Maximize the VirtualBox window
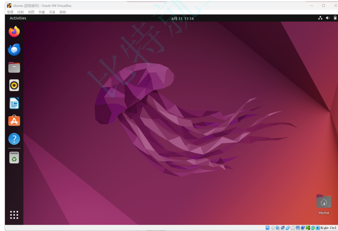Viewport: 338px width, 231px height. tap(324, 6)
